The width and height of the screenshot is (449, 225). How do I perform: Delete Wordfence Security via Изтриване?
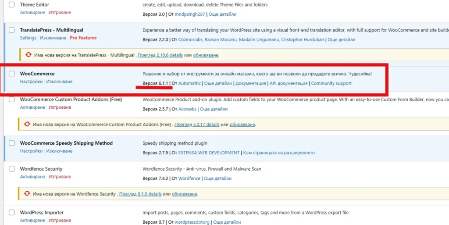click(60, 177)
